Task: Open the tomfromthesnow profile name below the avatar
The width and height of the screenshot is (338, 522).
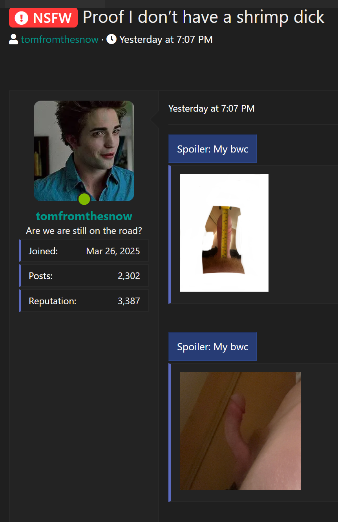Action: 84,216
